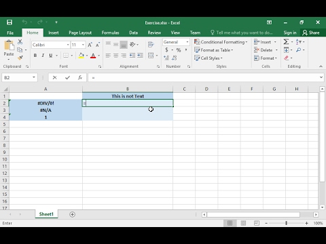Open Cell Styles menu
The height and width of the screenshot is (244, 326).
point(209,58)
